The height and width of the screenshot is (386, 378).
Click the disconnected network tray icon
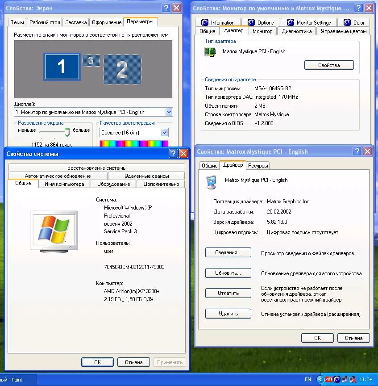[353, 379]
